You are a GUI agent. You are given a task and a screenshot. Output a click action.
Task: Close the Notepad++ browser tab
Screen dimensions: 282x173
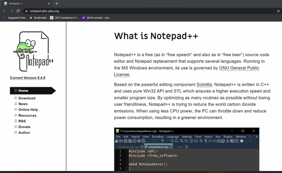tap(48, 3)
